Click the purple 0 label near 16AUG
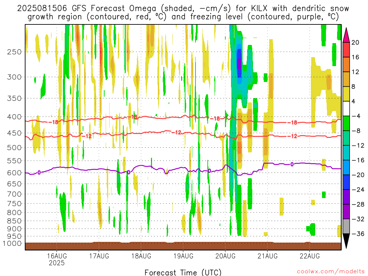Screen dimensions: 368x276 pos(39,173)
